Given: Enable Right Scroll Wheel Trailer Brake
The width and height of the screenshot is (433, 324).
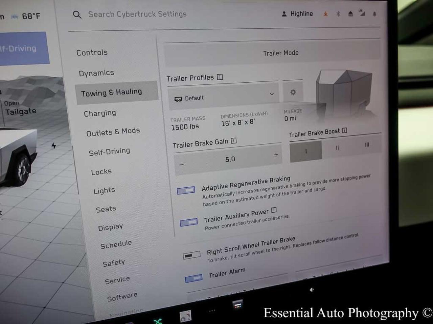Looking at the screenshot, I should pos(191,255).
